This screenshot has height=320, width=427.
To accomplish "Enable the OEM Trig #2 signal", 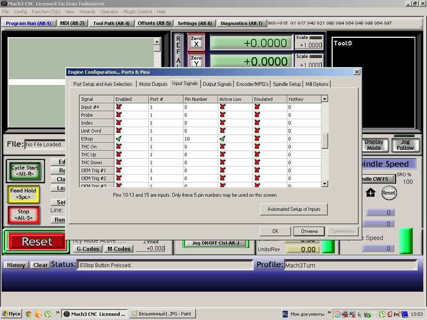I will [x=119, y=178].
